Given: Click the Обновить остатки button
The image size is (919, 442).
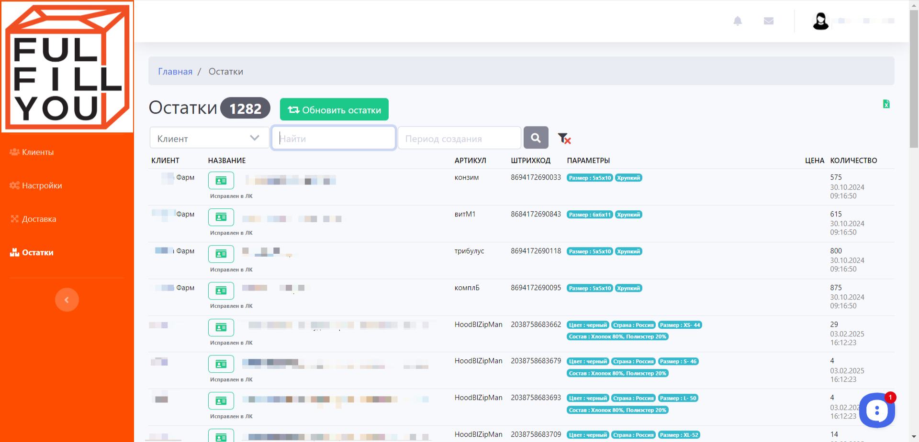Looking at the screenshot, I should (334, 110).
